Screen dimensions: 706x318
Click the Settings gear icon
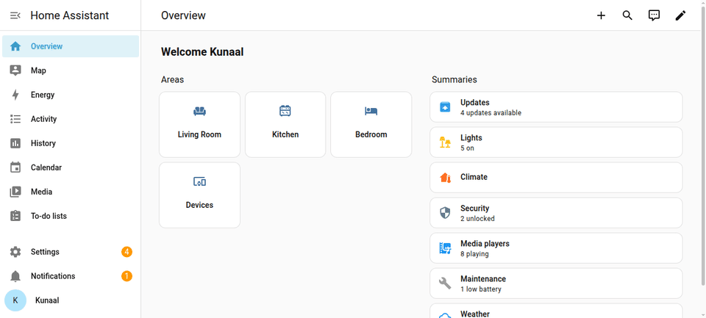click(x=15, y=252)
